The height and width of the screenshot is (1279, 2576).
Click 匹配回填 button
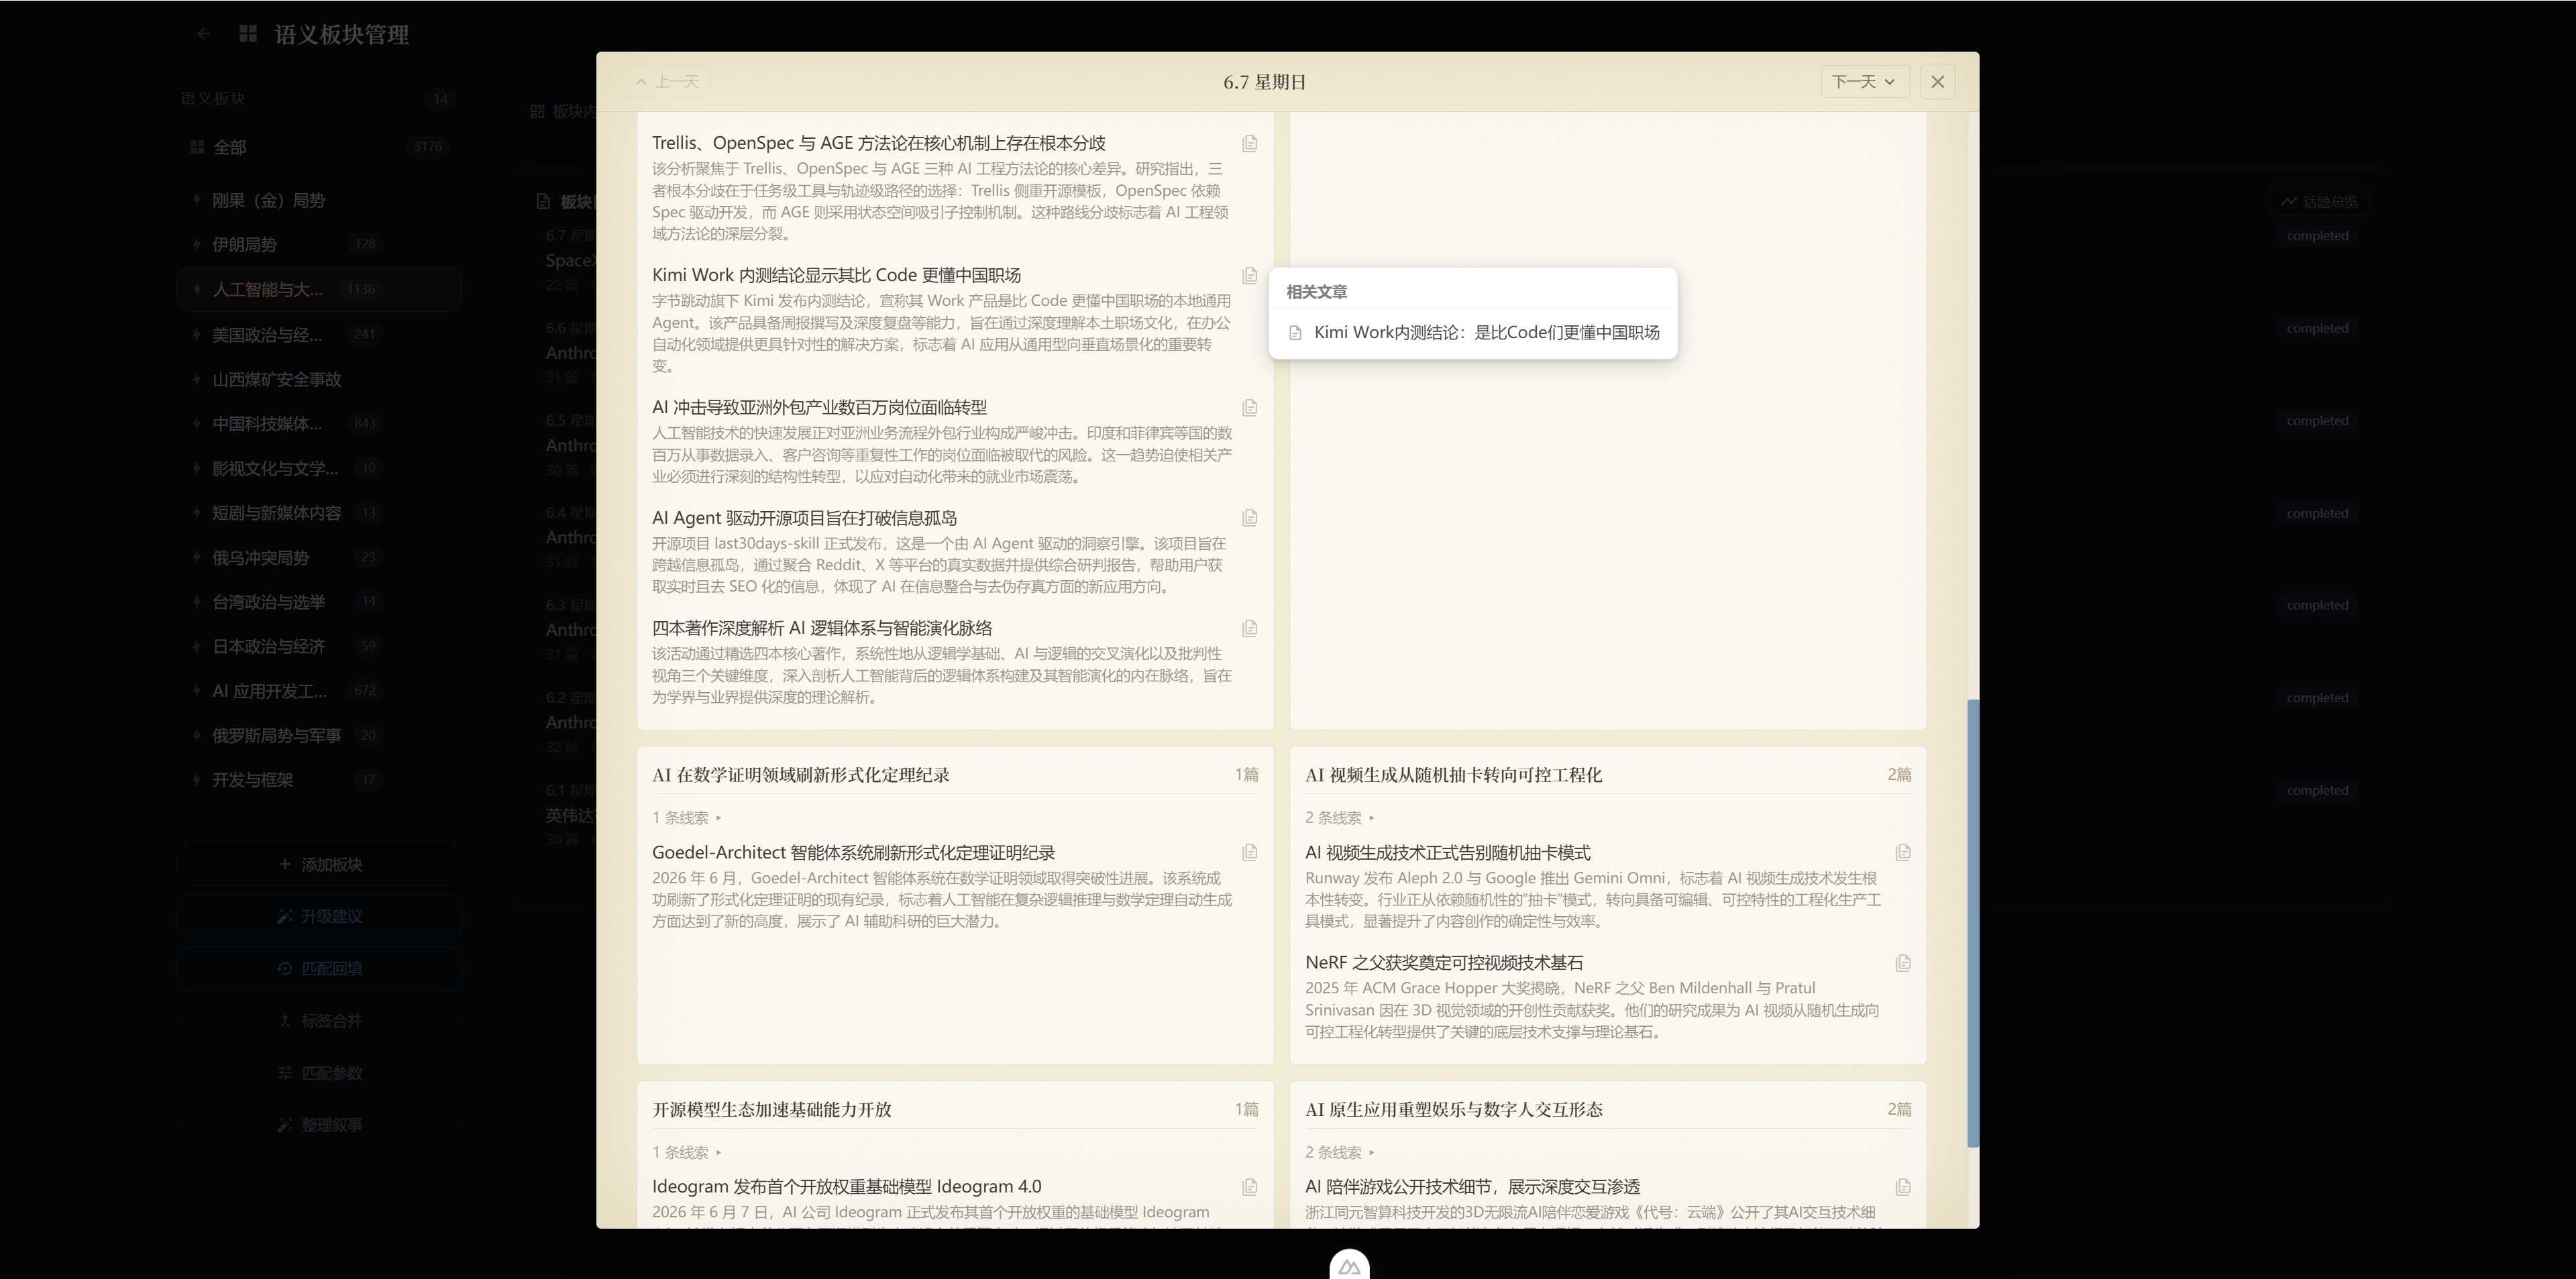319,968
